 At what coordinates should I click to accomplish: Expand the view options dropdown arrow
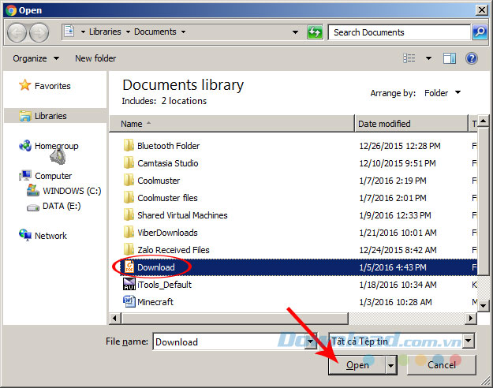[428, 58]
